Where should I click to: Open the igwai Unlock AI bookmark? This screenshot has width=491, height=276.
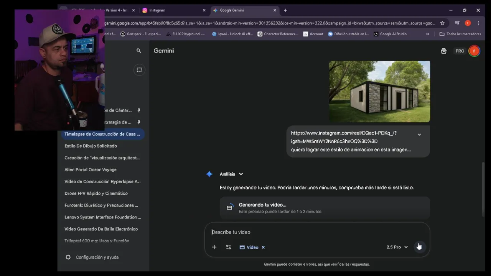(232, 34)
